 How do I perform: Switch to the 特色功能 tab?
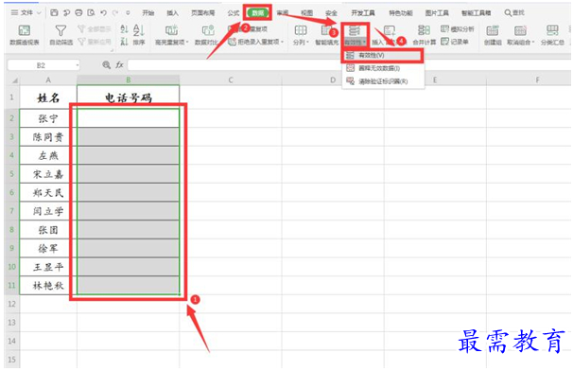[x=401, y=13]
